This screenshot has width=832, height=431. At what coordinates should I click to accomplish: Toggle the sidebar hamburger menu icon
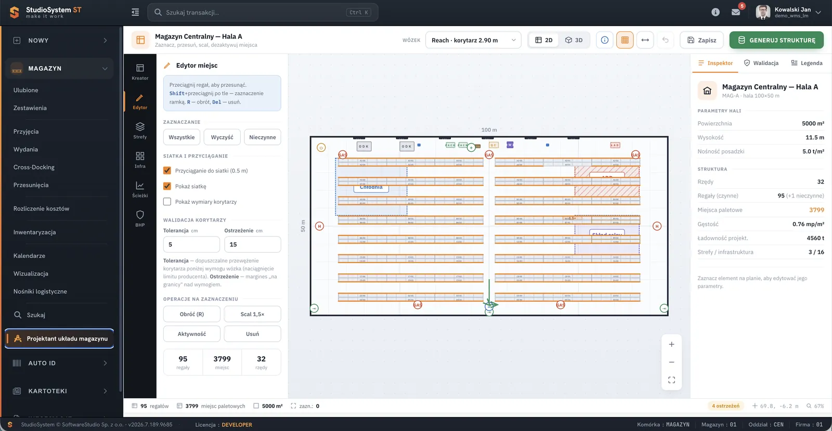(x=135, y=12)
